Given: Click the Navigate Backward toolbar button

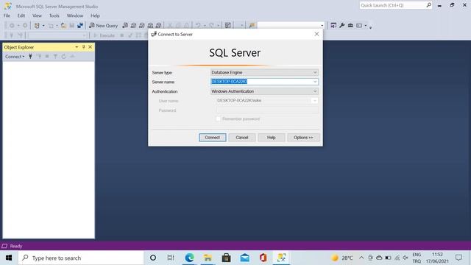Looking at the screenshot, I should [x=12, y=26].
